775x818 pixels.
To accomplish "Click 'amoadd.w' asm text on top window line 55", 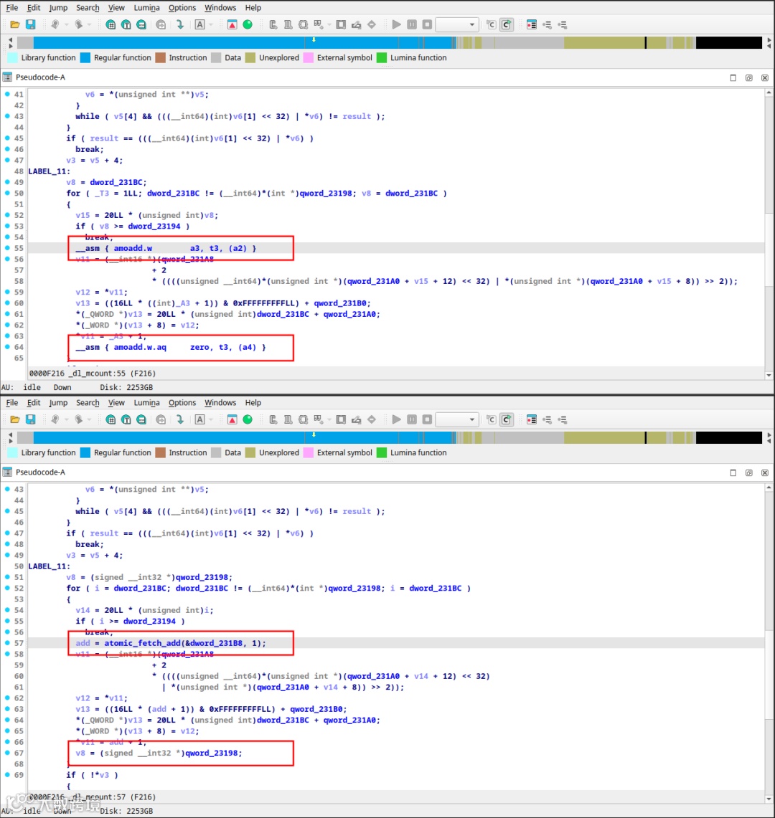I will tap(133, 248).
